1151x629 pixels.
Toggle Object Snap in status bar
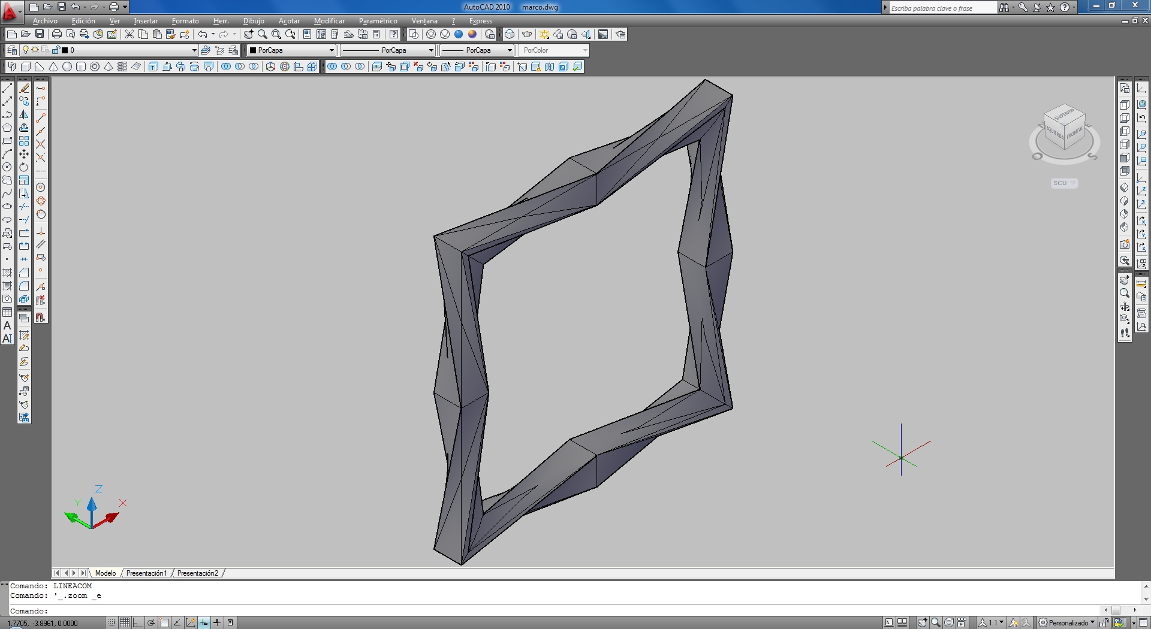point(164,622)
